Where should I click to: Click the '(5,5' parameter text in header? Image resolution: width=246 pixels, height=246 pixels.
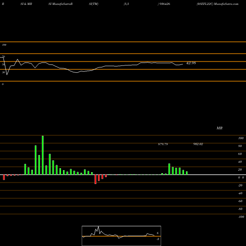point(126,4)
